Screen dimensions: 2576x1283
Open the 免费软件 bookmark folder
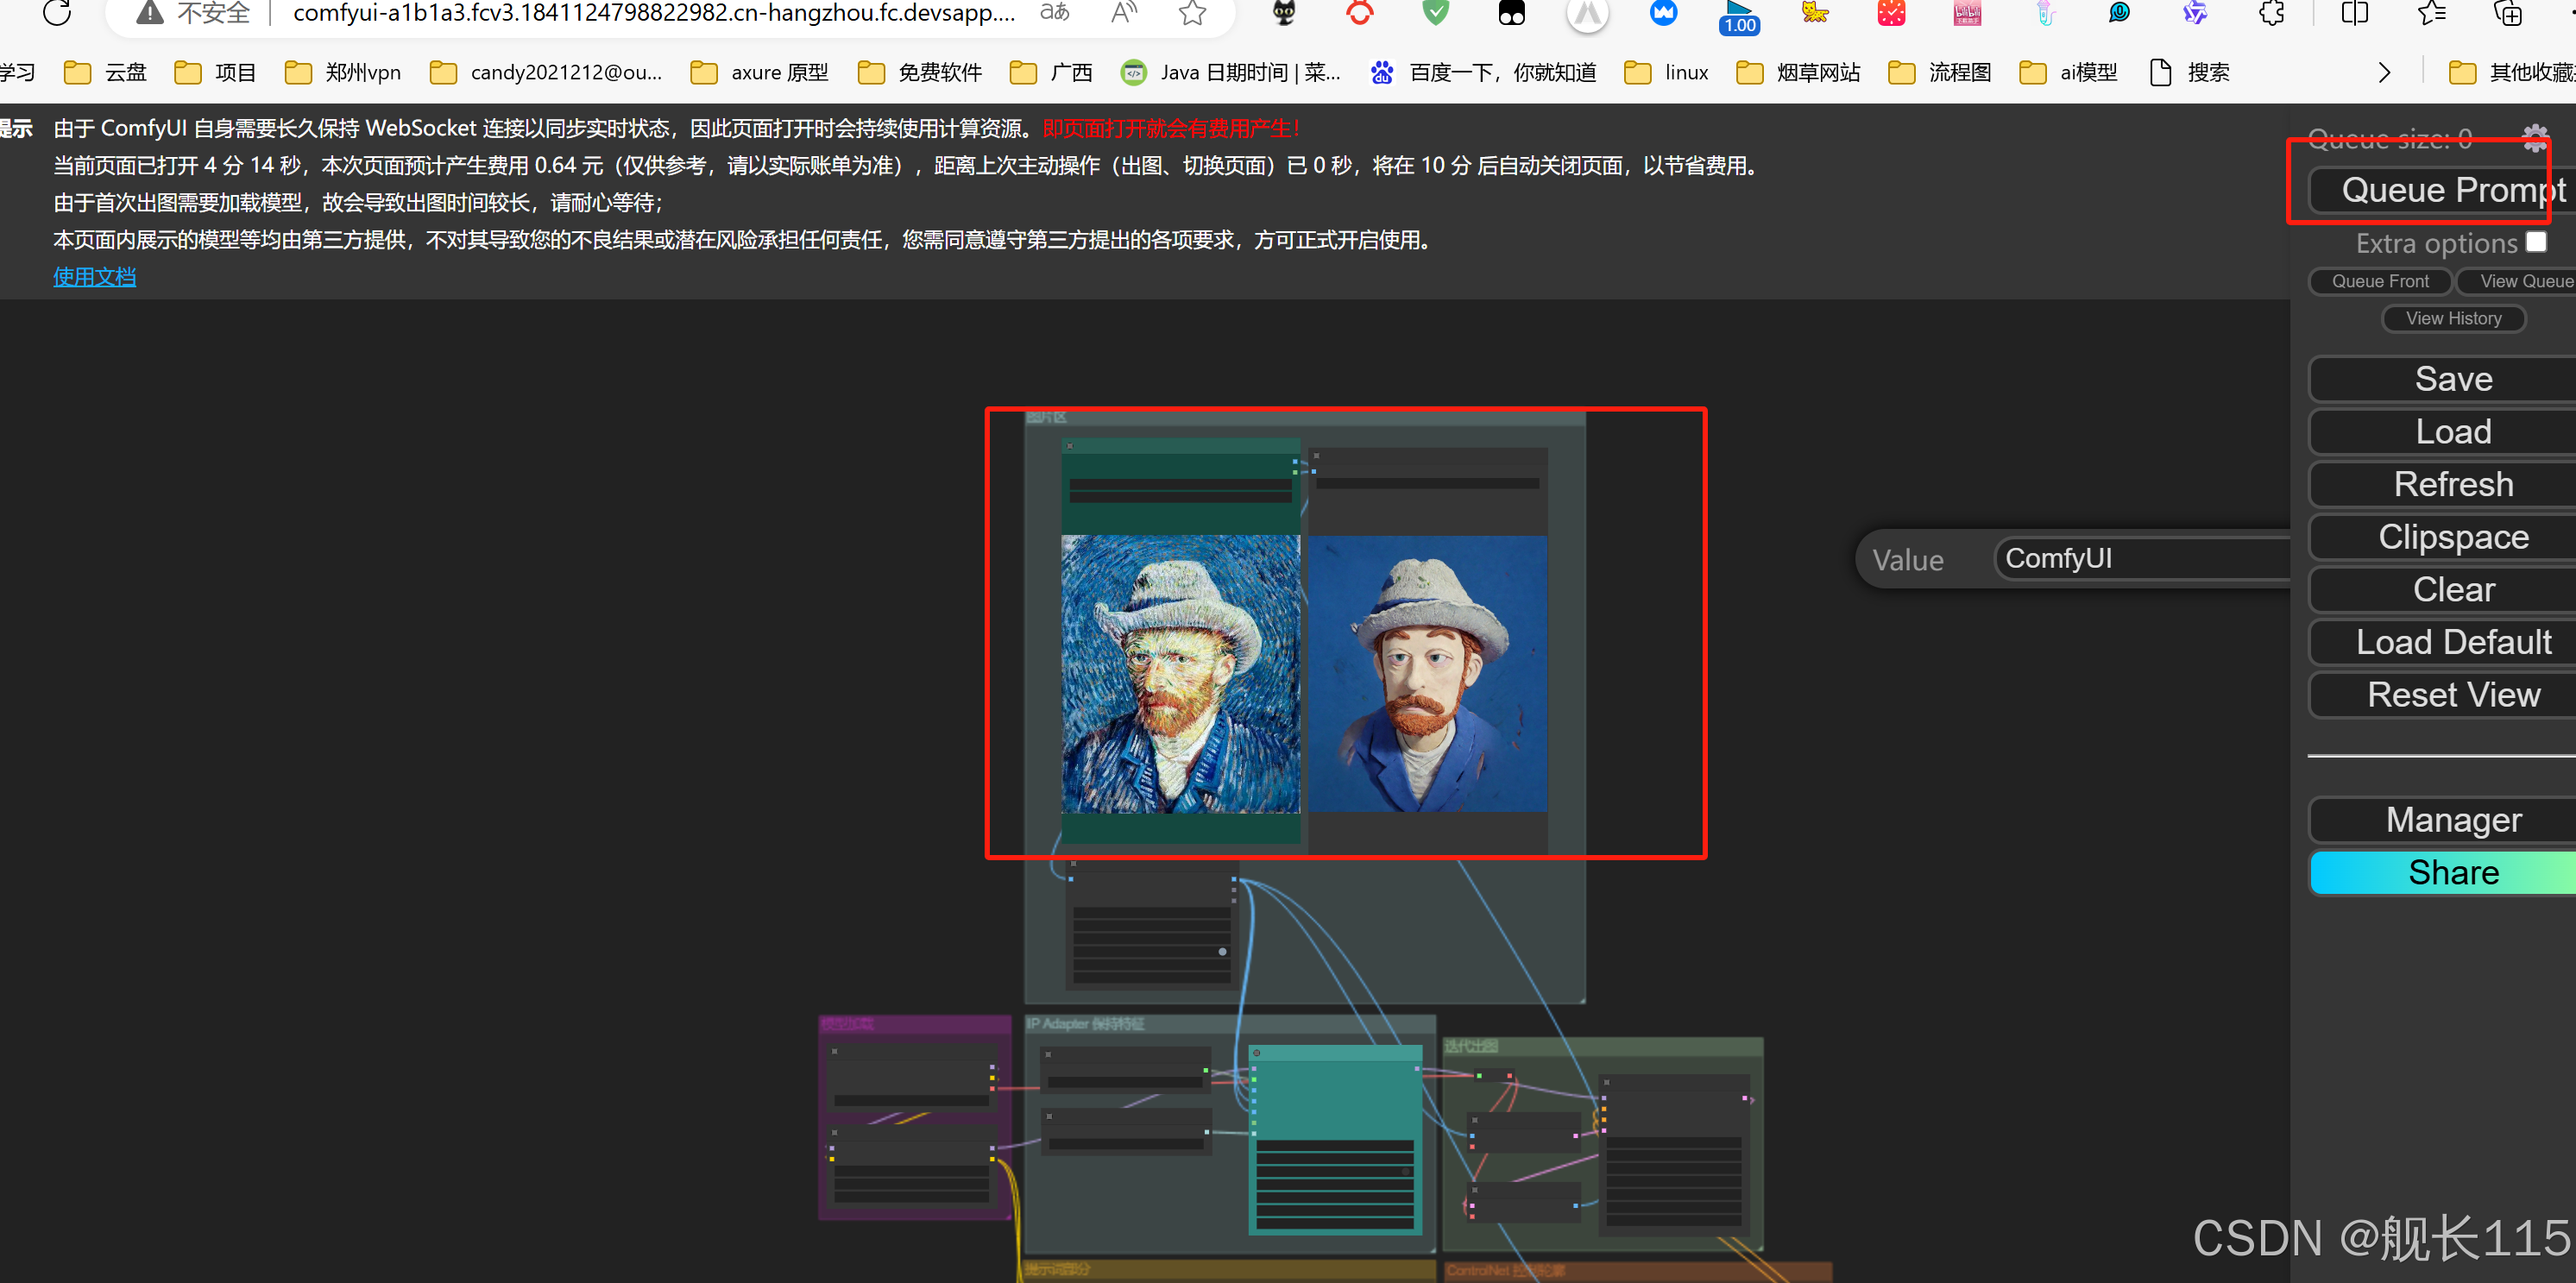920,72
